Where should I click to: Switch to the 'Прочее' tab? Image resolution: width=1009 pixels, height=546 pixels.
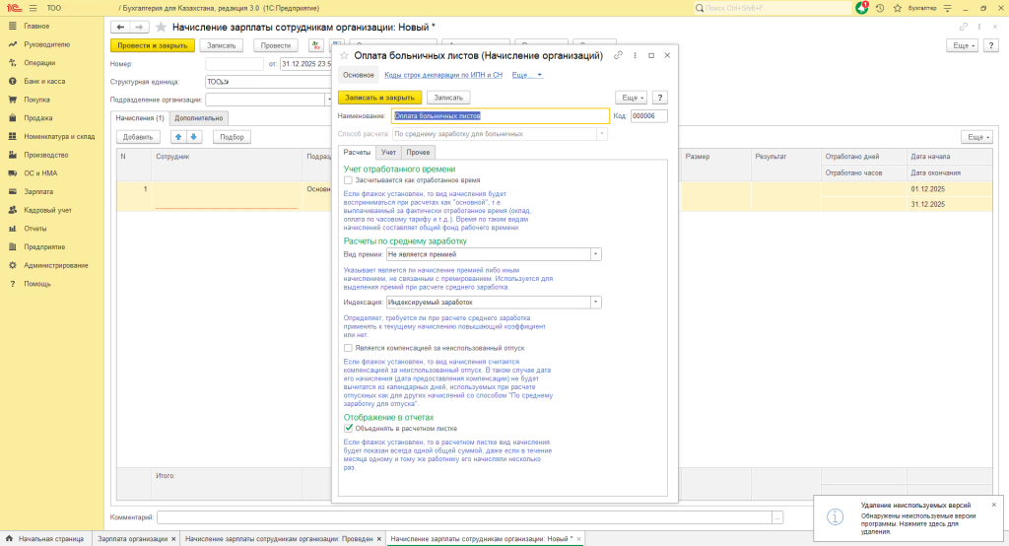(418, 152)
